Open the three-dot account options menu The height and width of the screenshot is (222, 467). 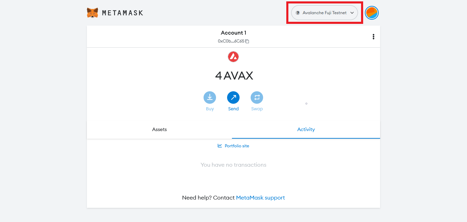pos(373,37)
